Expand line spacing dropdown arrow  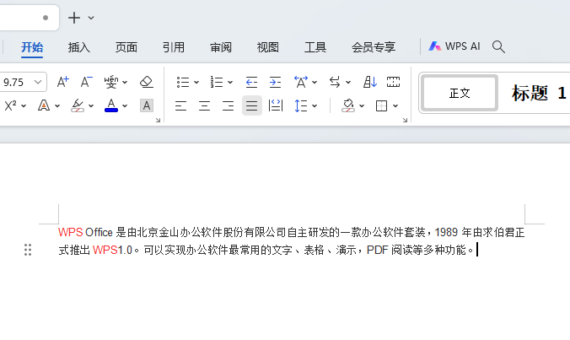click(315, 106)
